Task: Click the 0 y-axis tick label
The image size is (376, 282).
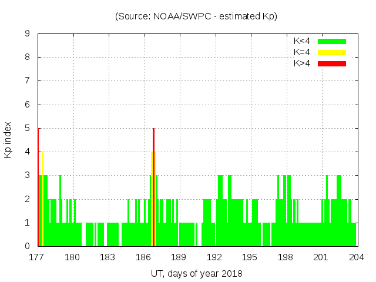Action: pos(28,246)
